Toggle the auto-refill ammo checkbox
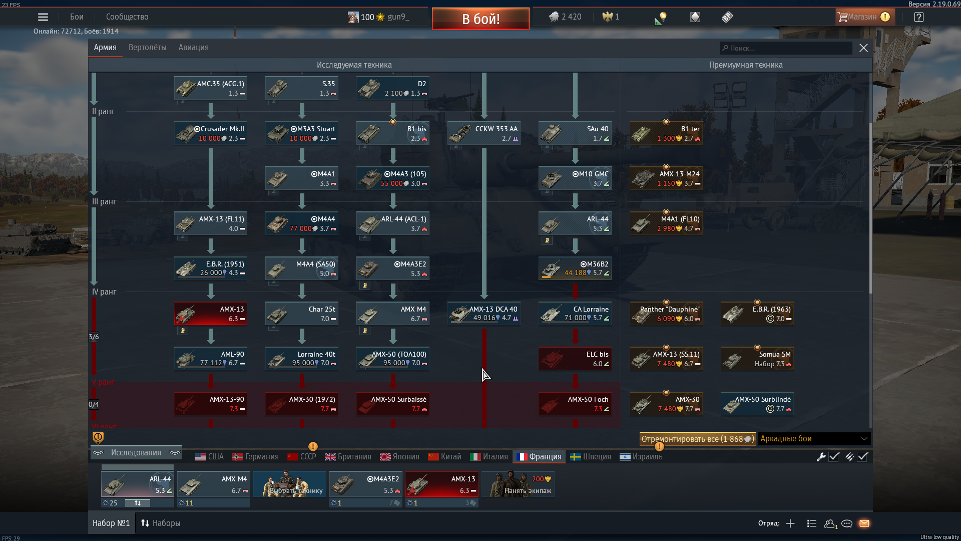The image size is (961, 541). click(x=862, y=457)
